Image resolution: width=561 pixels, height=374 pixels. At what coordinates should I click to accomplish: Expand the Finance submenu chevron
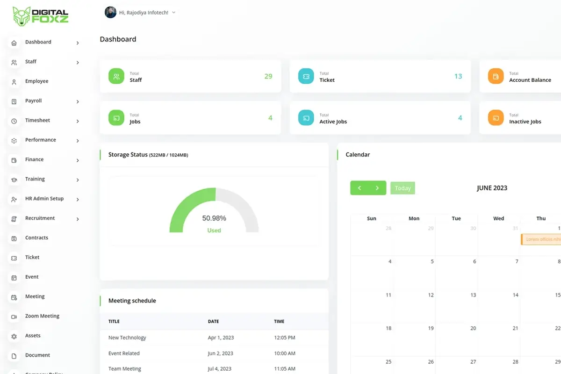click(x=78, y=160)
